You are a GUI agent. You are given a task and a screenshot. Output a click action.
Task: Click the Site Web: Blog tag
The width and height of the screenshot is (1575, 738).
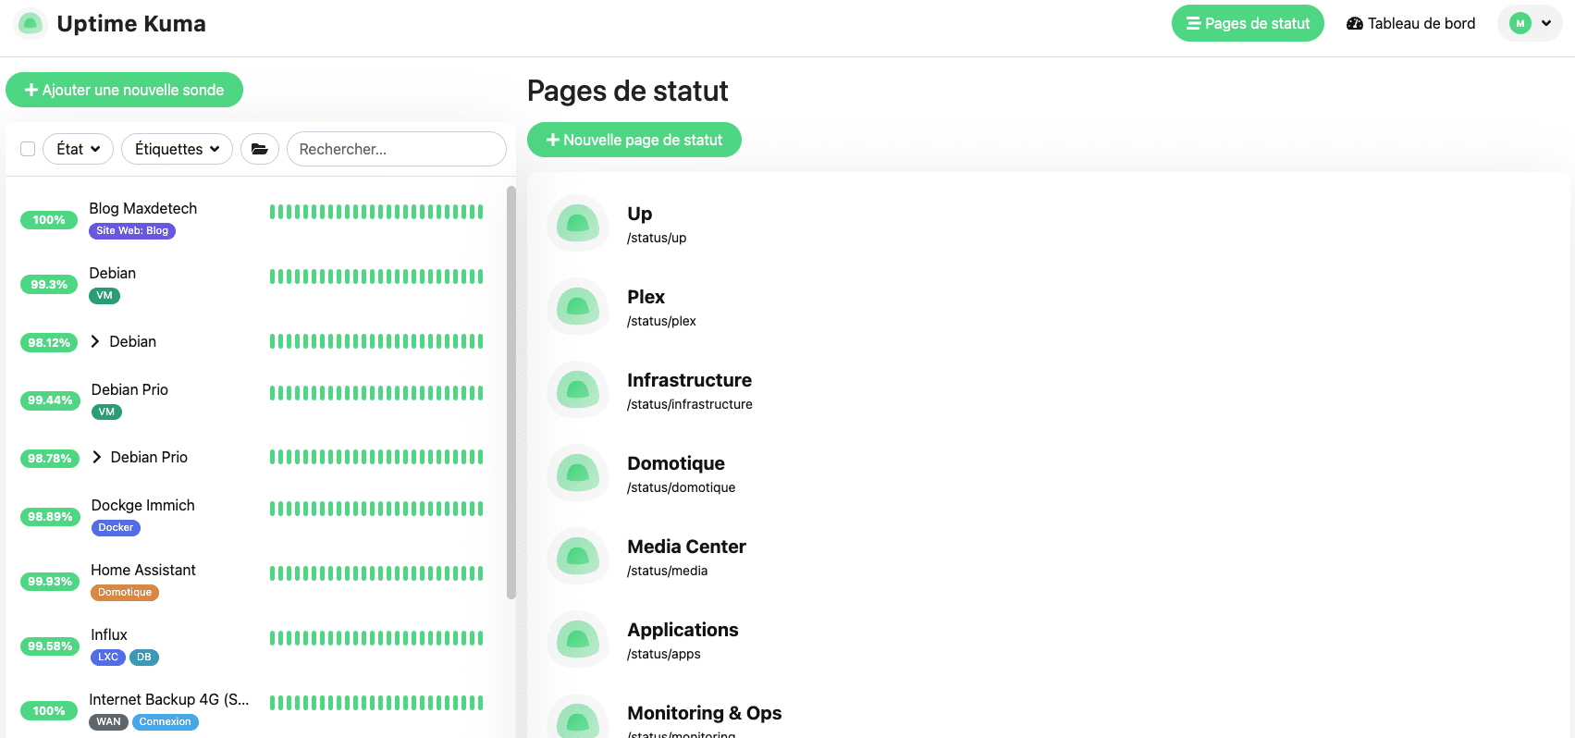click(132, 231)
